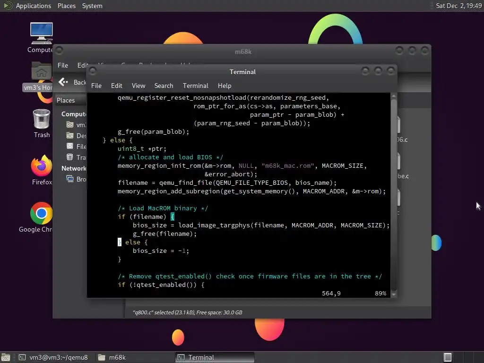Click the 'uint8_t *ptr;' line

[142, 149]
